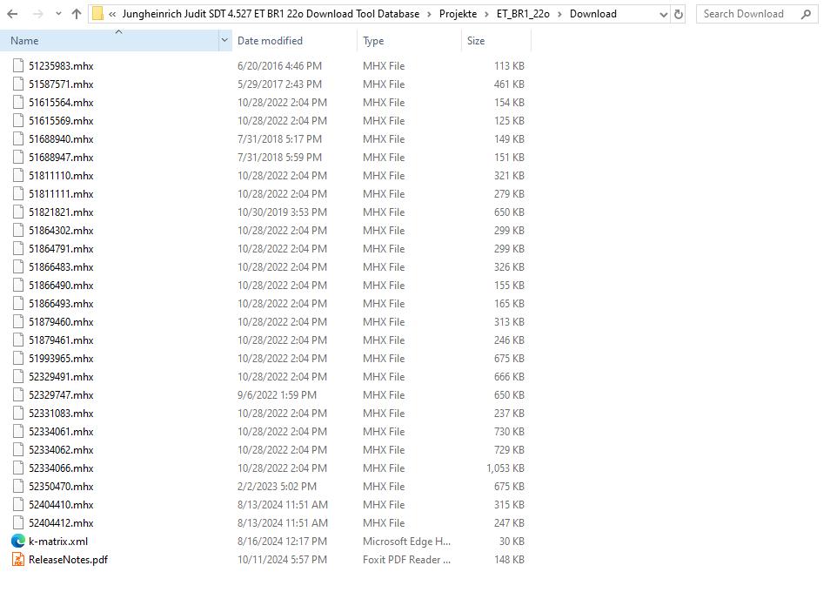This screenshot has width=830, height=599.
Task: Select file icon of 51866483.mhx
Action: (x=18, y=266)
